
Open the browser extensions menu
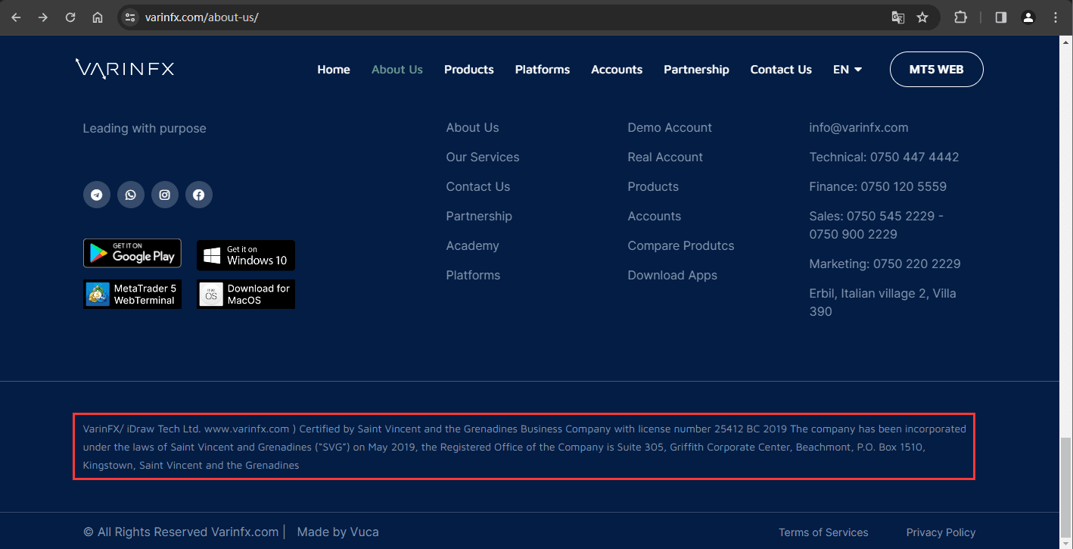click(x=961, y=17)
